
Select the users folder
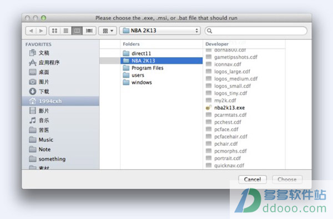(162, 75)
